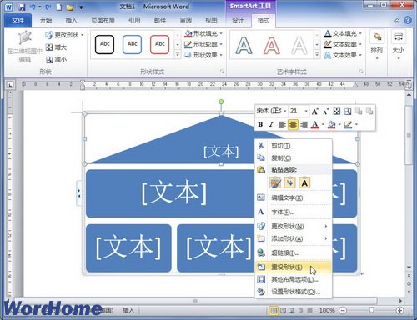Open the 宋体 font name dropdown

point(285,111)
